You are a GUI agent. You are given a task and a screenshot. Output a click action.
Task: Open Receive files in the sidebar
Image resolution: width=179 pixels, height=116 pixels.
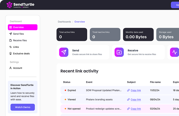[20, 41]
